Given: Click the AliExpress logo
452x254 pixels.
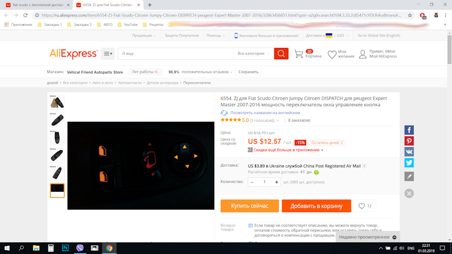Looking at the screenshot, I should pos(73,54).
